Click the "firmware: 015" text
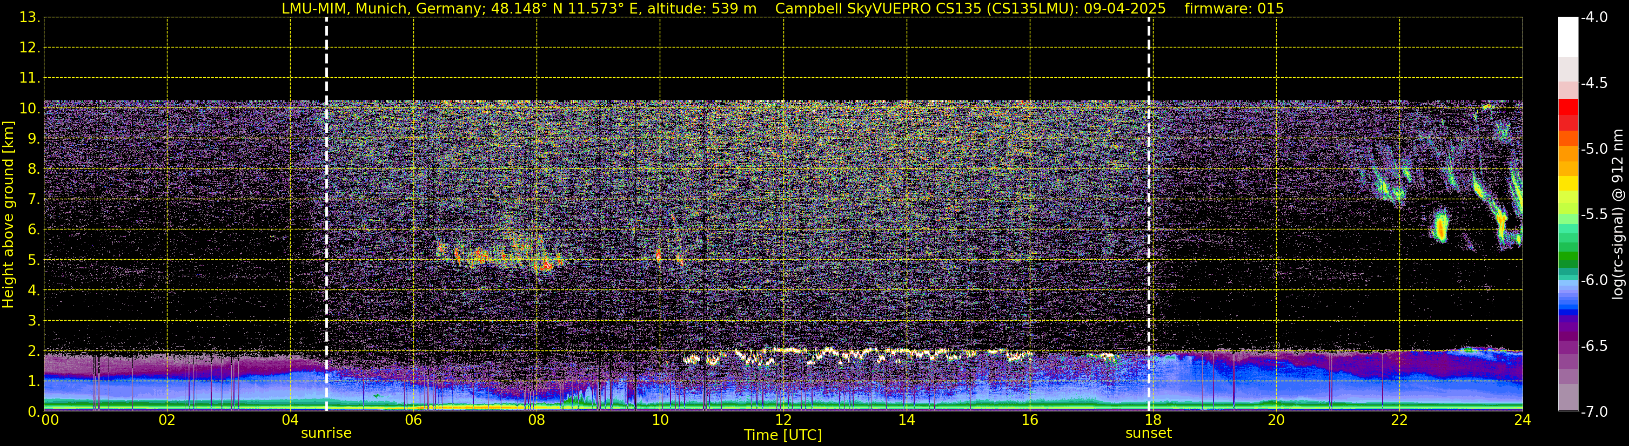This screenshot has width=1629, height=446. pos(1234,9)
